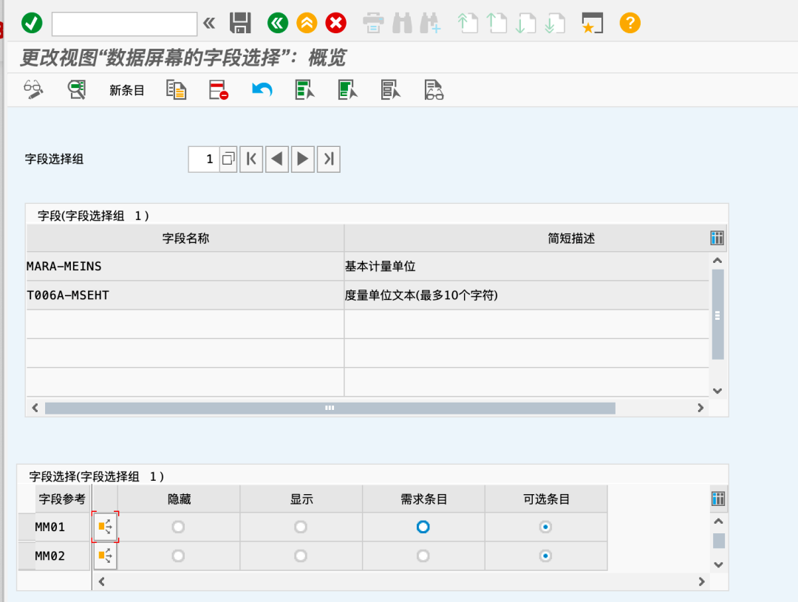The height and width of the screenshot is (602, 798).
Task: Open help via yellow question mark icon
Action: coord(630,23)
